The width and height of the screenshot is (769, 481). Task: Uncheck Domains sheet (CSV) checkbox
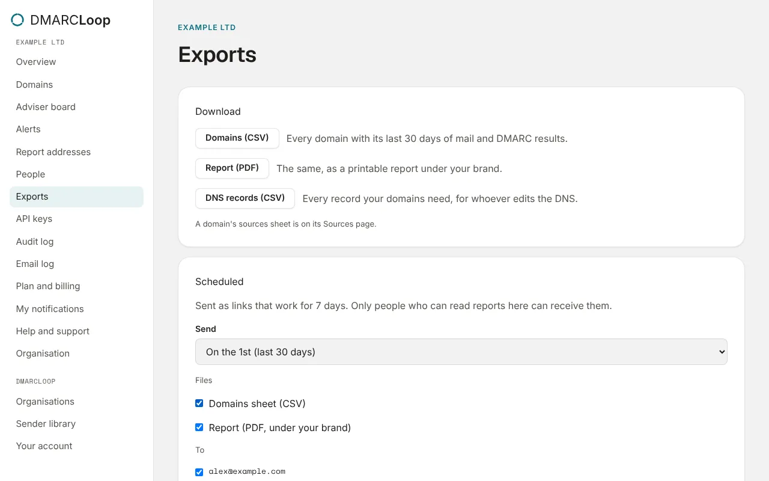point(199,403)
